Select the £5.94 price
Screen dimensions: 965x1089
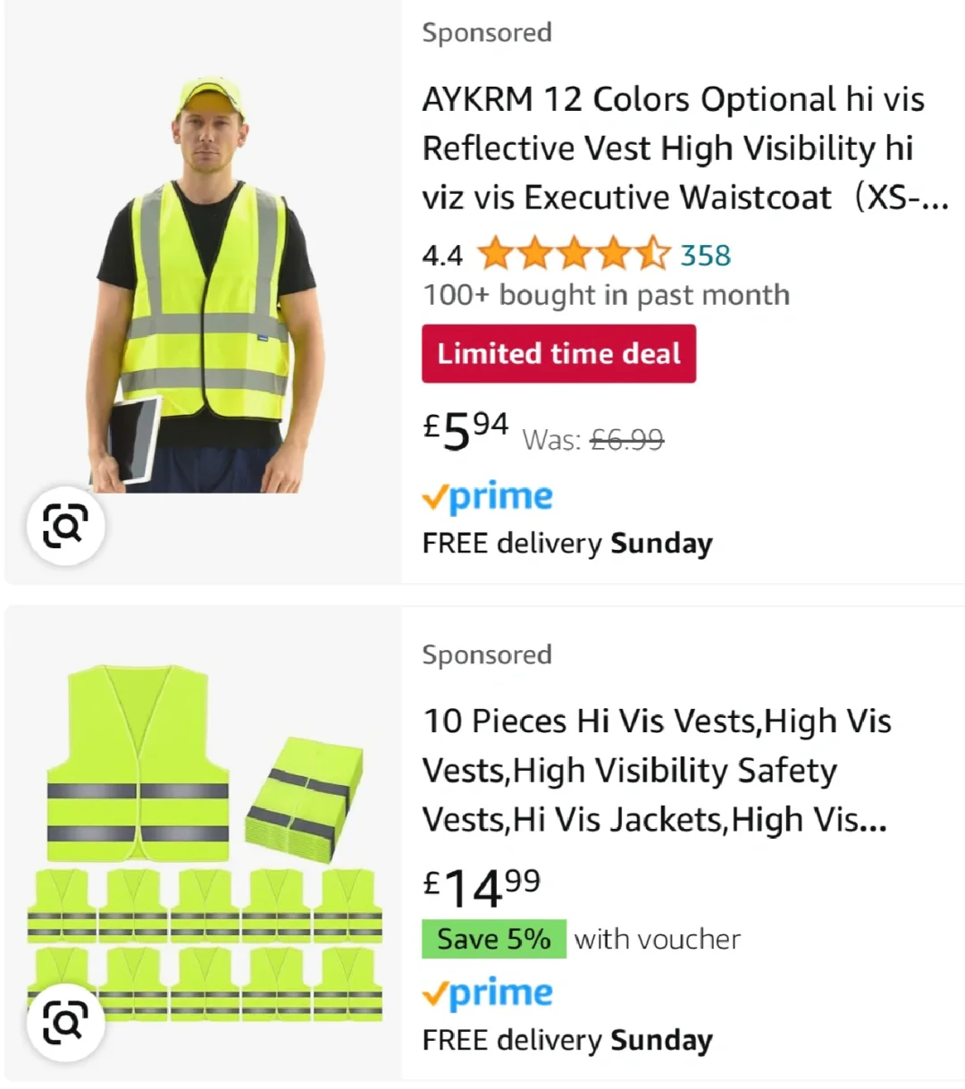coord(466,430)
